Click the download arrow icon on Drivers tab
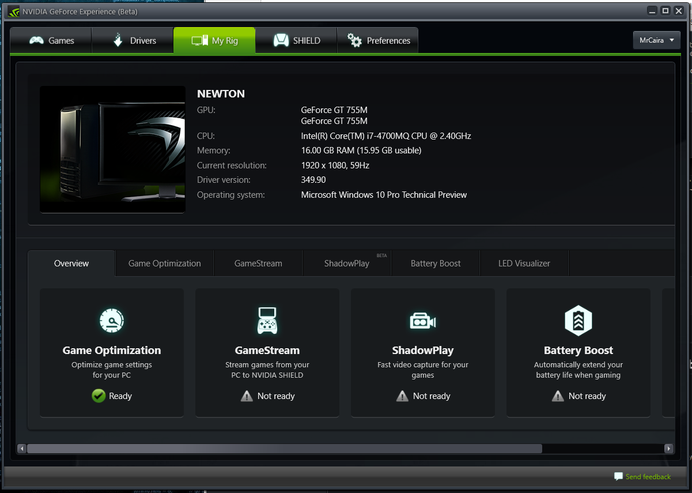692x493 pixels. pyautogui.click(x=118, y=40)
